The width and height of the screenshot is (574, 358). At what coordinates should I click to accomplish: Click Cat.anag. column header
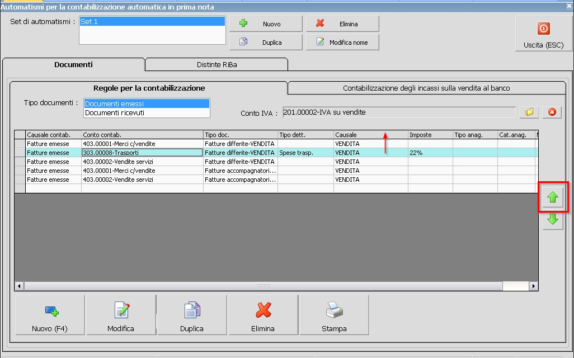[x=516, y=135]
